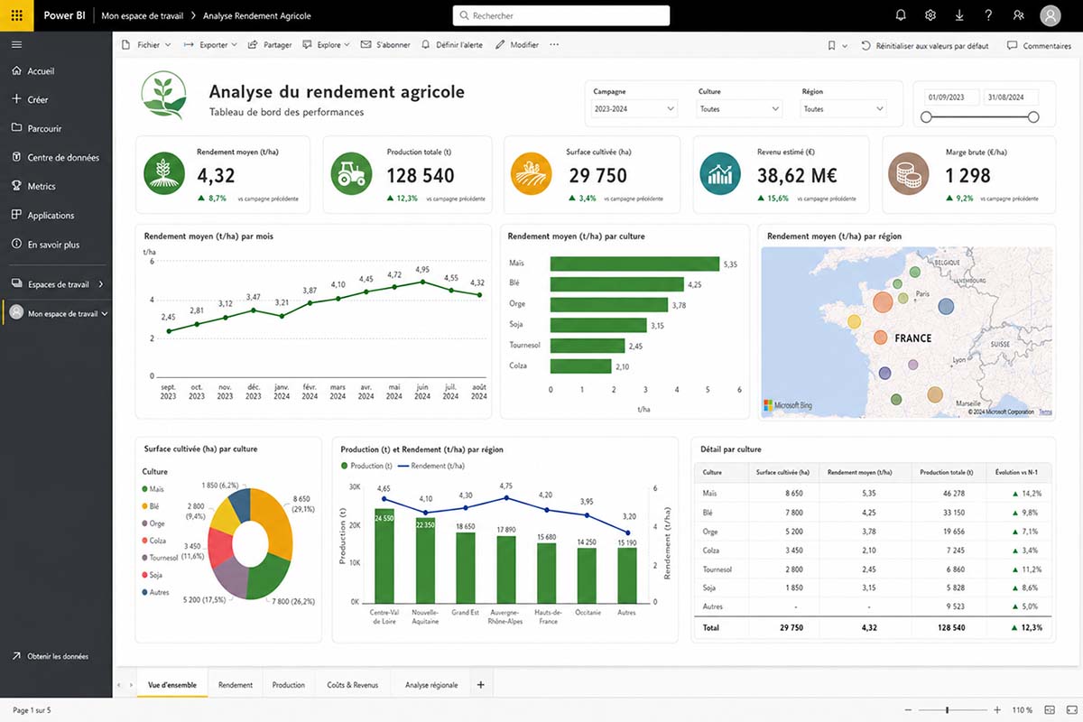The image size is (1083, 722).
Task: Open the user account avatar
Action: click(1050, 15)
